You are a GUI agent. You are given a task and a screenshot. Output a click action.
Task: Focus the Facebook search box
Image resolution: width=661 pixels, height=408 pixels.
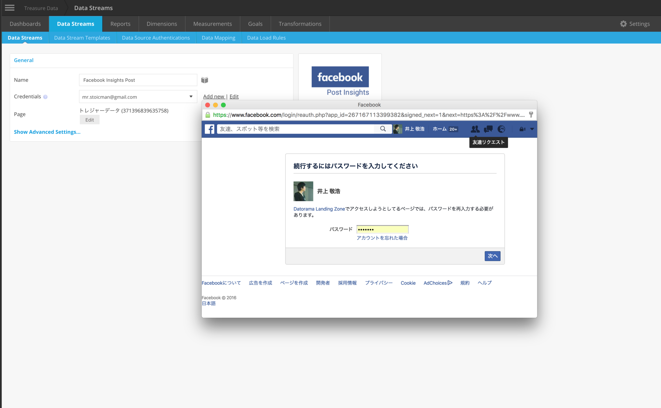296,129
